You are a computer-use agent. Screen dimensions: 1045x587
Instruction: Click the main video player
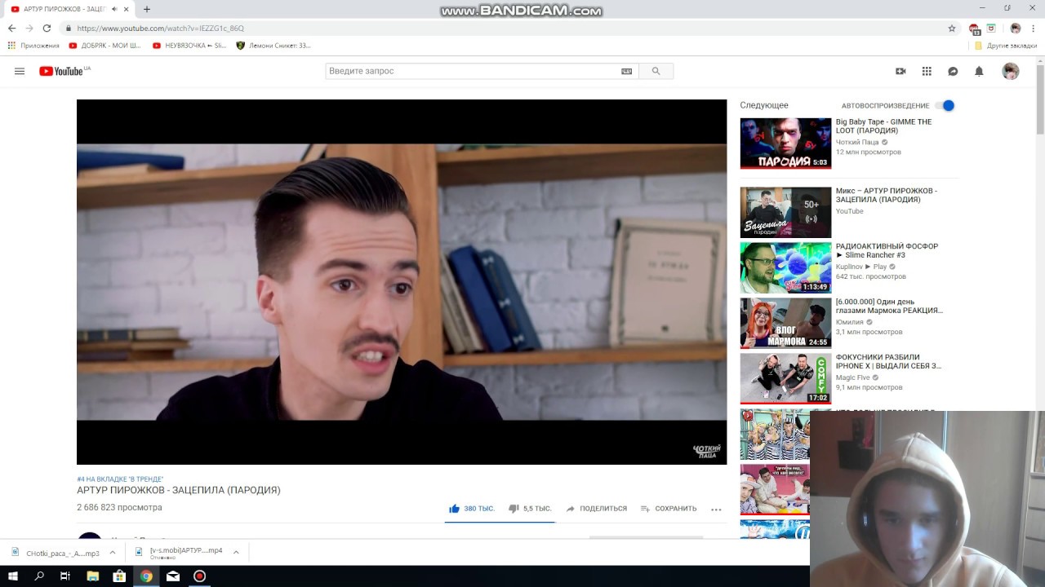[x=402, y=282]
